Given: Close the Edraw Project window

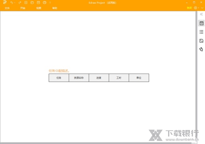Looking at the screenshot, I should [201, 2].
